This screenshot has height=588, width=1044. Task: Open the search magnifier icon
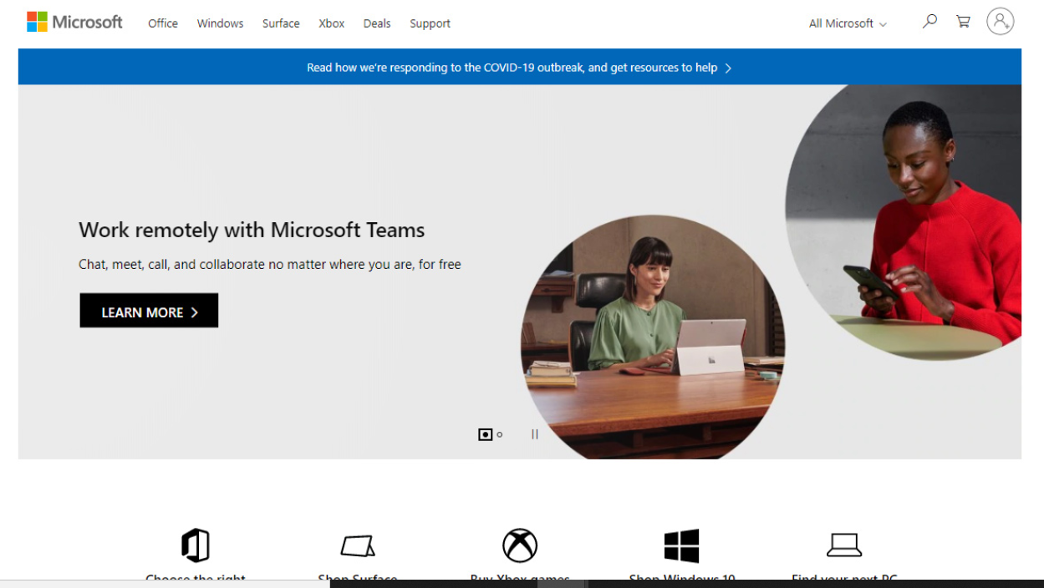[x=929, y=22]
